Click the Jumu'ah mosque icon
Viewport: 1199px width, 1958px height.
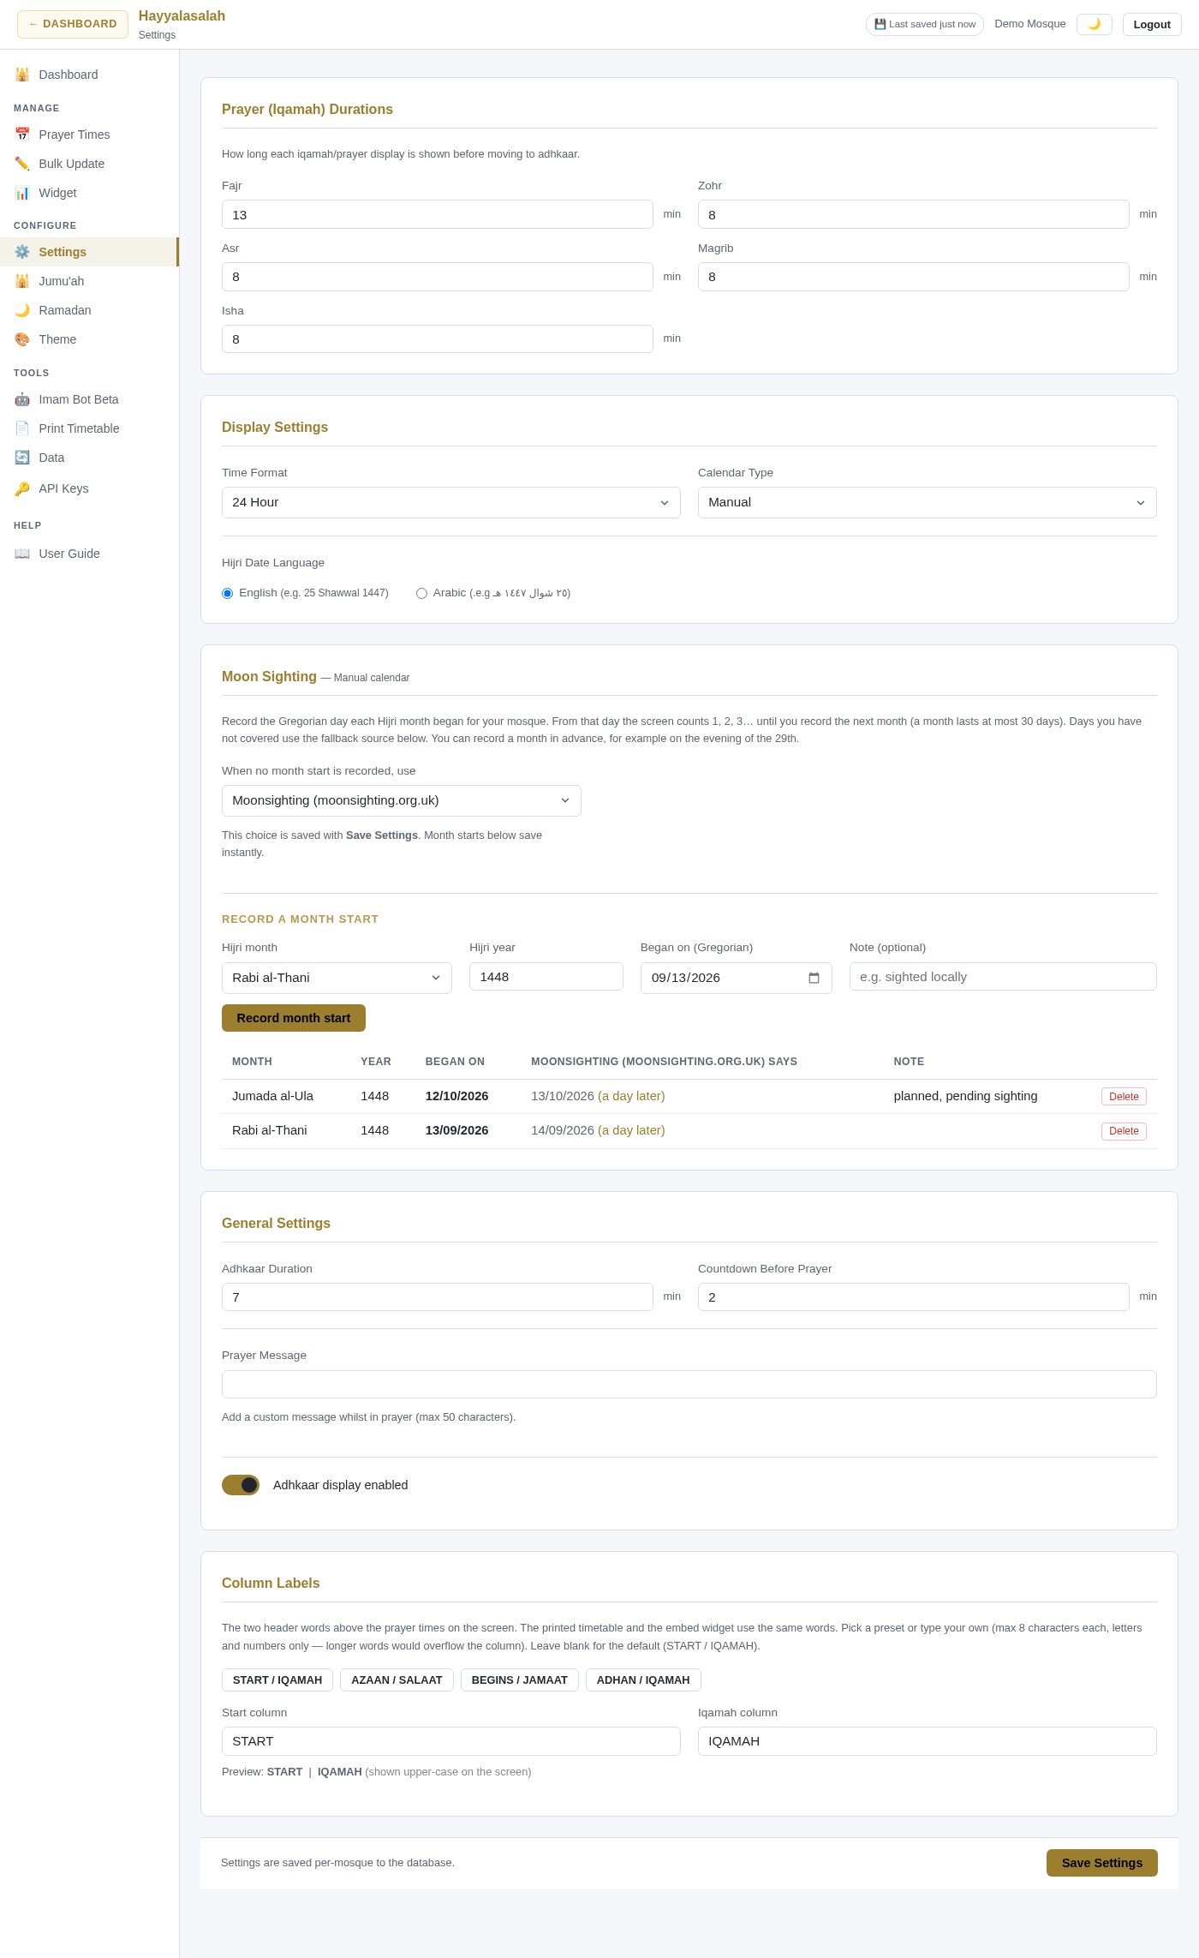pyautogui.click(x=22, y=281)
